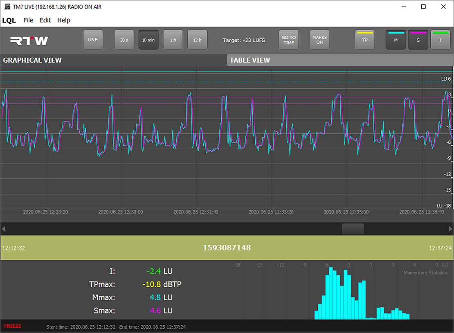This screenshot has height=333, width=454.
Task: Switch to the TABLE VIEW tab
Action: click(x=339, y=60)
